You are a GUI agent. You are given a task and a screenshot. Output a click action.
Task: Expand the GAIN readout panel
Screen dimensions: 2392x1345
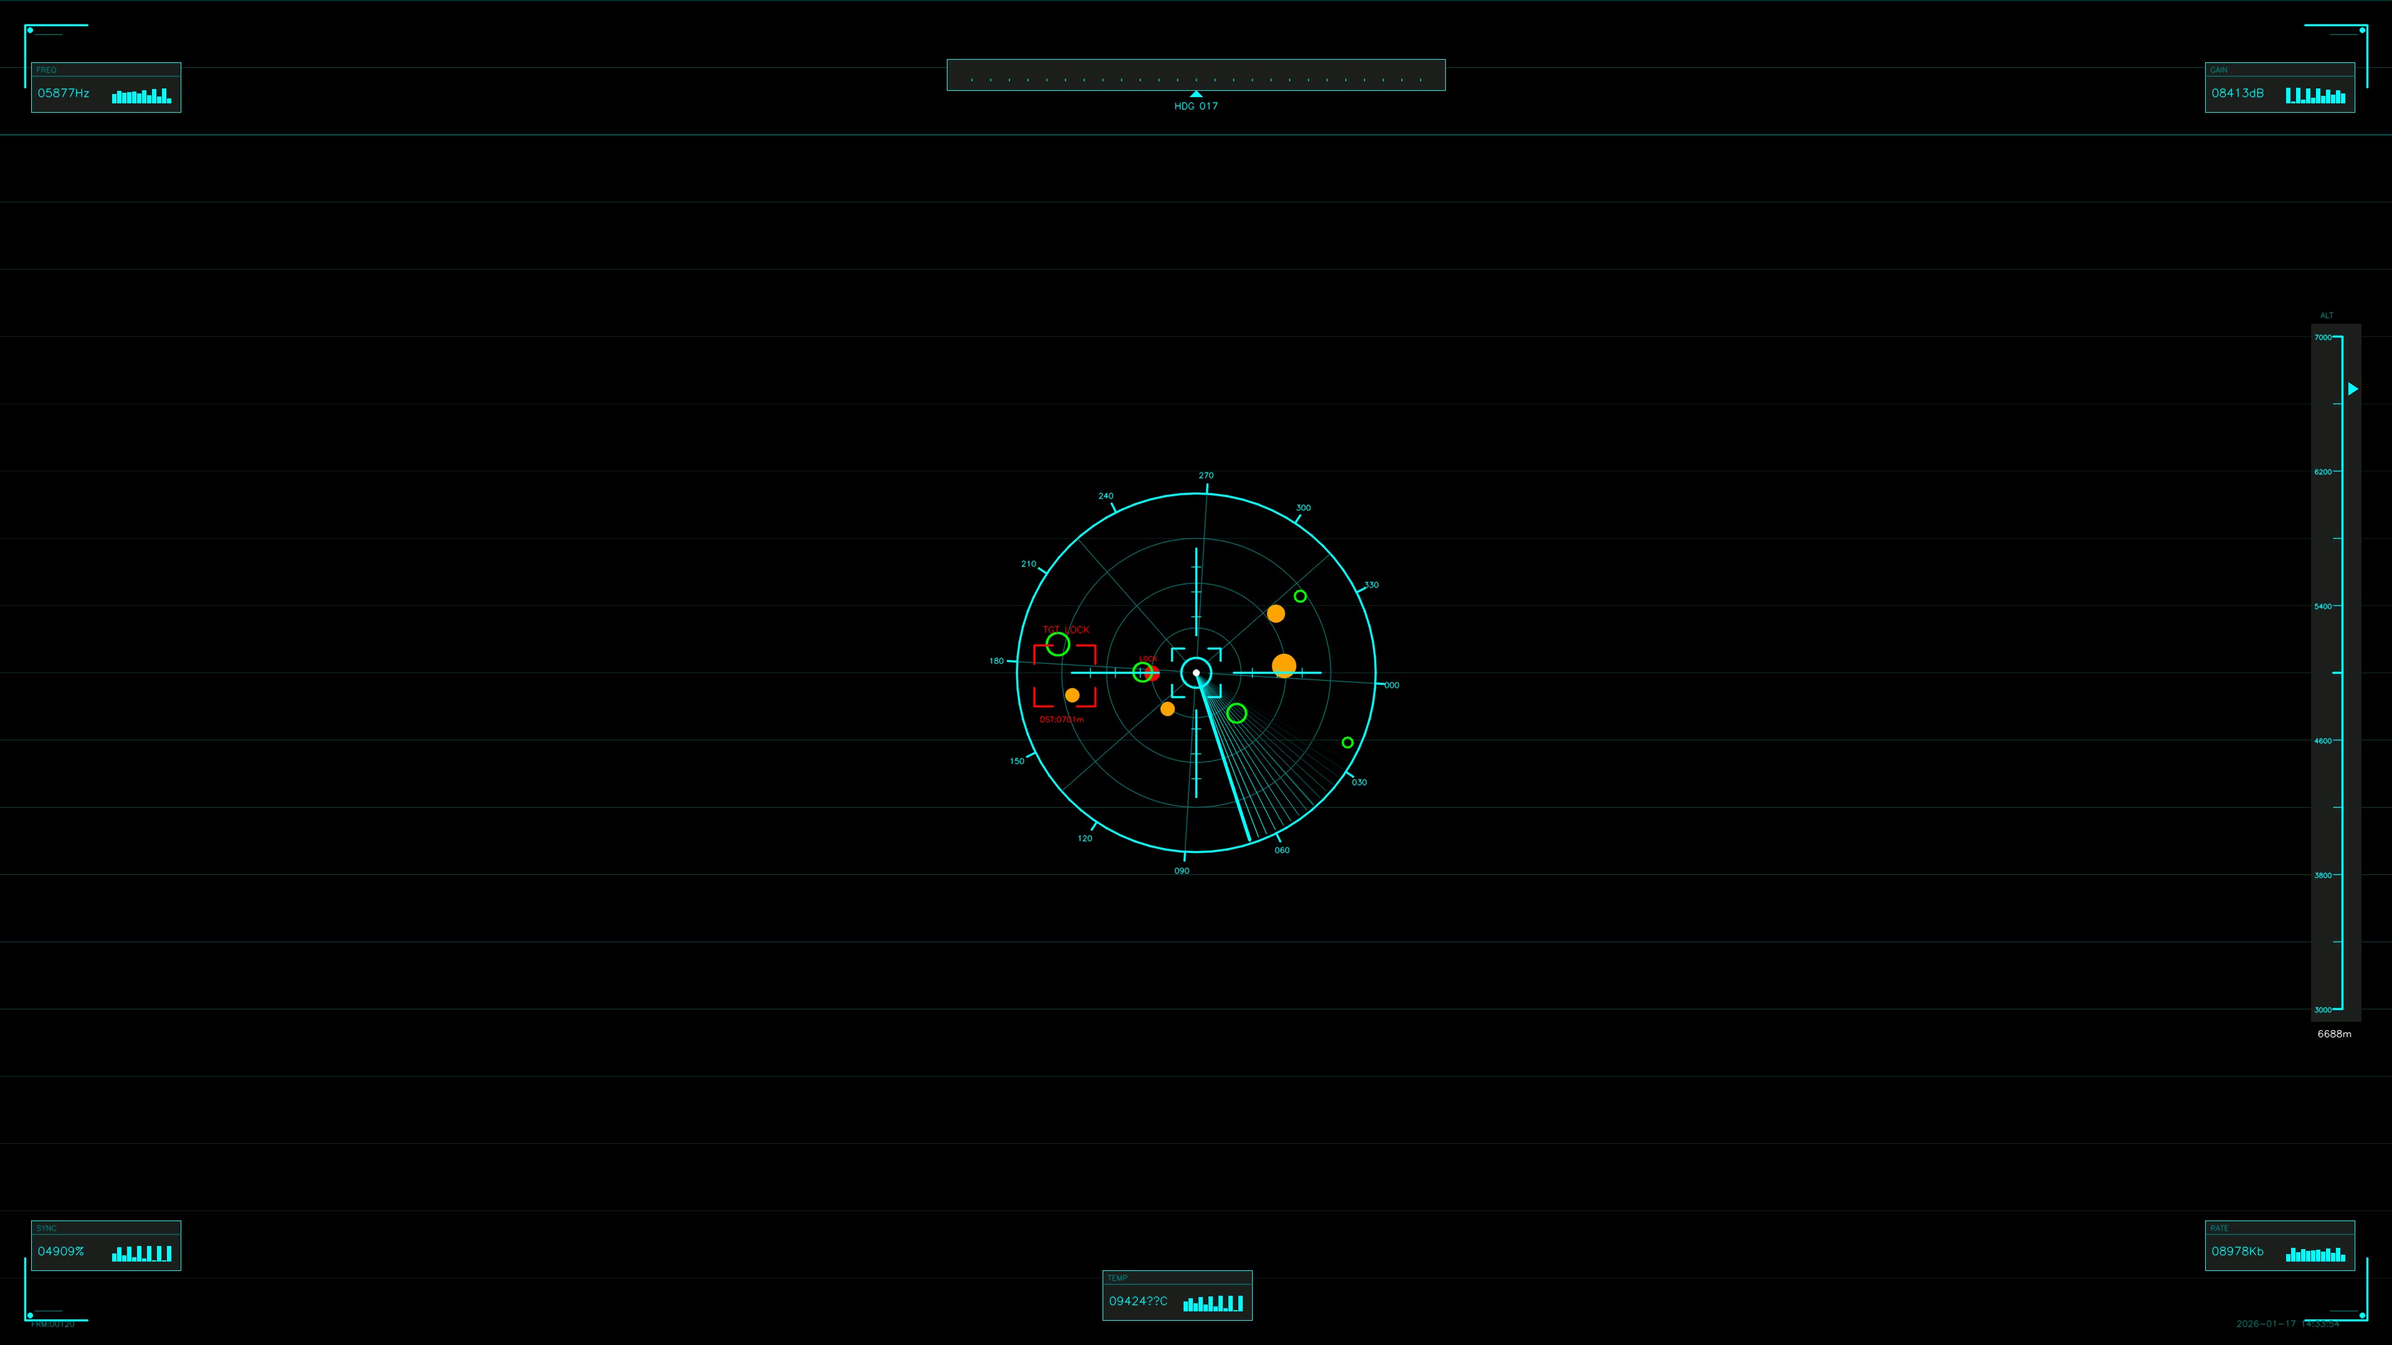point(2280,89)
